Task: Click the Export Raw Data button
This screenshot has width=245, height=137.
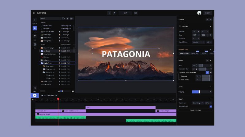Action: (195, 110)
